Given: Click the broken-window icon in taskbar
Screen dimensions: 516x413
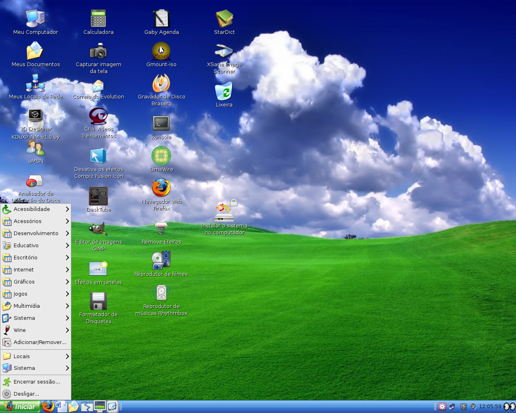Looking at the screenshot, I should tap(87, 407).
